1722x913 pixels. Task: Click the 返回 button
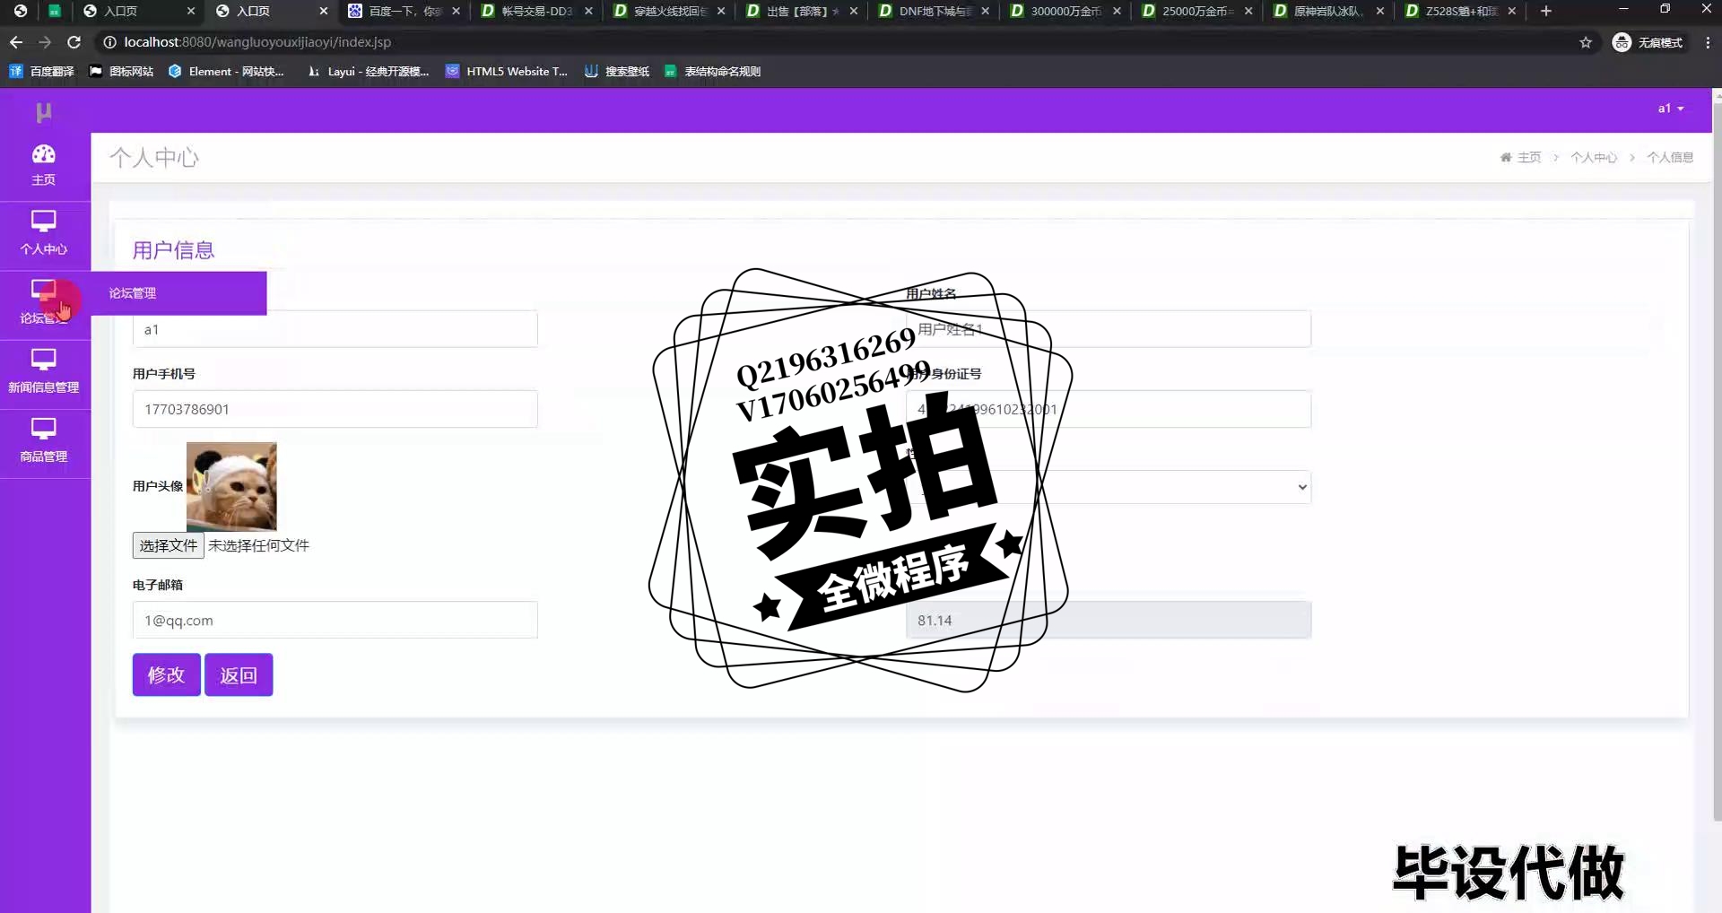click(x=239, y=674)
